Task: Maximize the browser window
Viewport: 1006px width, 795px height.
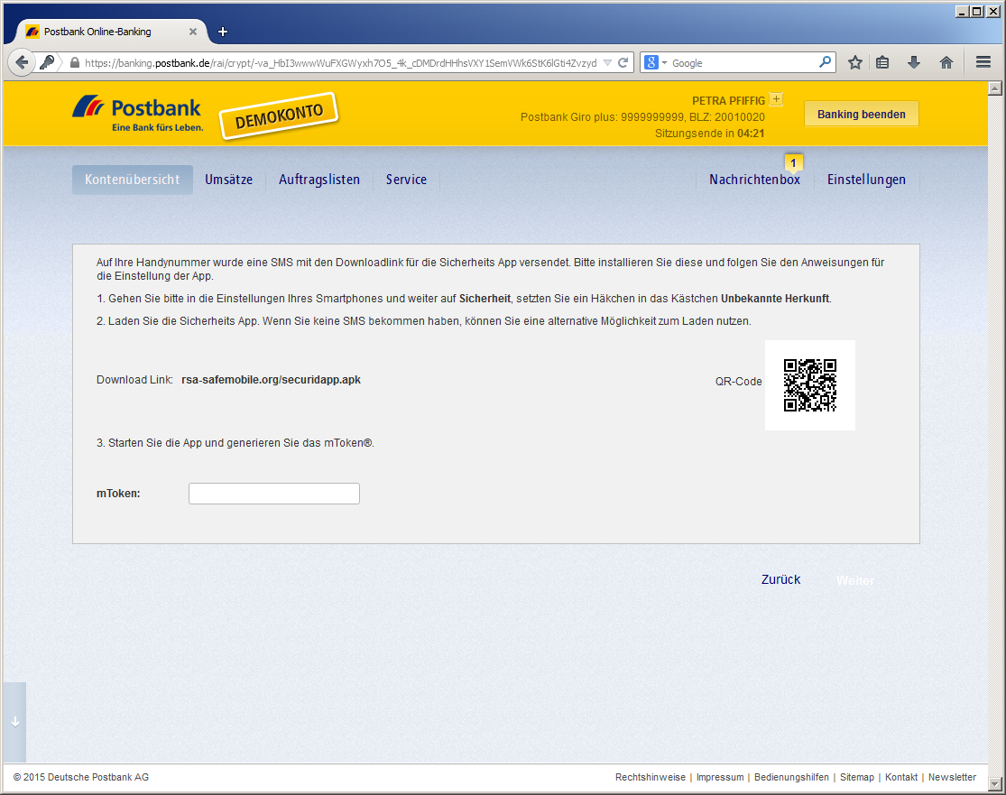Action: click(x=976, y=12)
